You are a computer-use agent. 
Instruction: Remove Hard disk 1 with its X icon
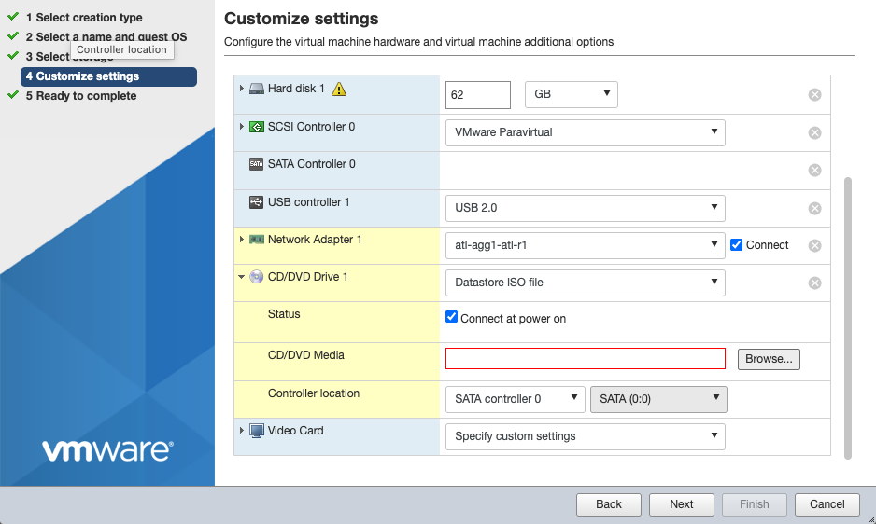814,95
